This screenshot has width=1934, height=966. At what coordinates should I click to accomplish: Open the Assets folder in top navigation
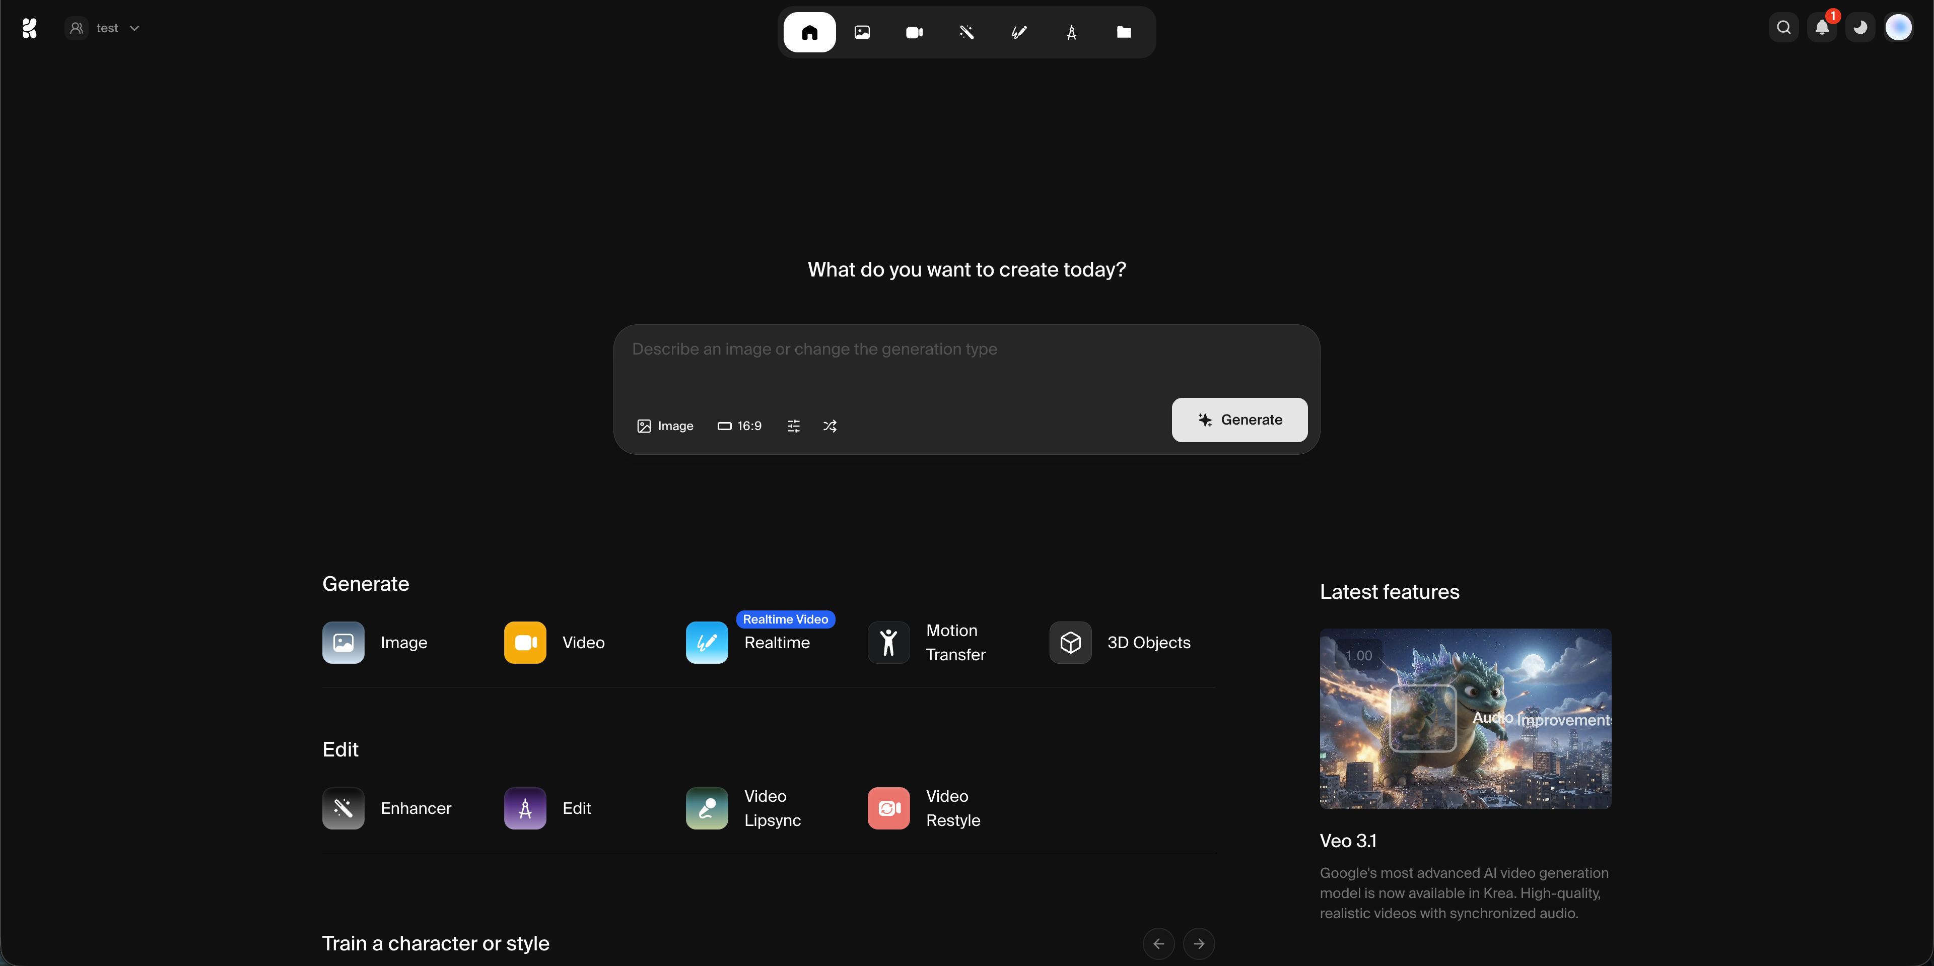[1123, 32]
